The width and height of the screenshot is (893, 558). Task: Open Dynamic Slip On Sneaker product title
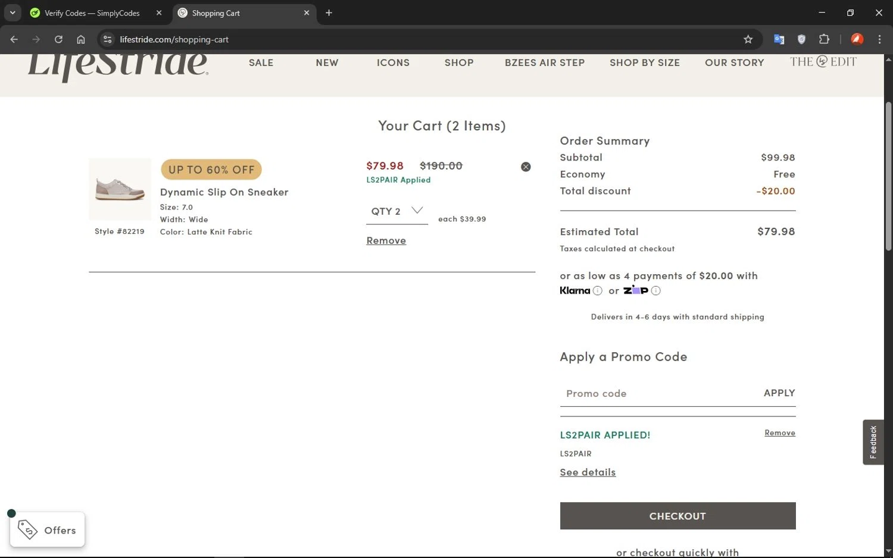pos(224,192)
